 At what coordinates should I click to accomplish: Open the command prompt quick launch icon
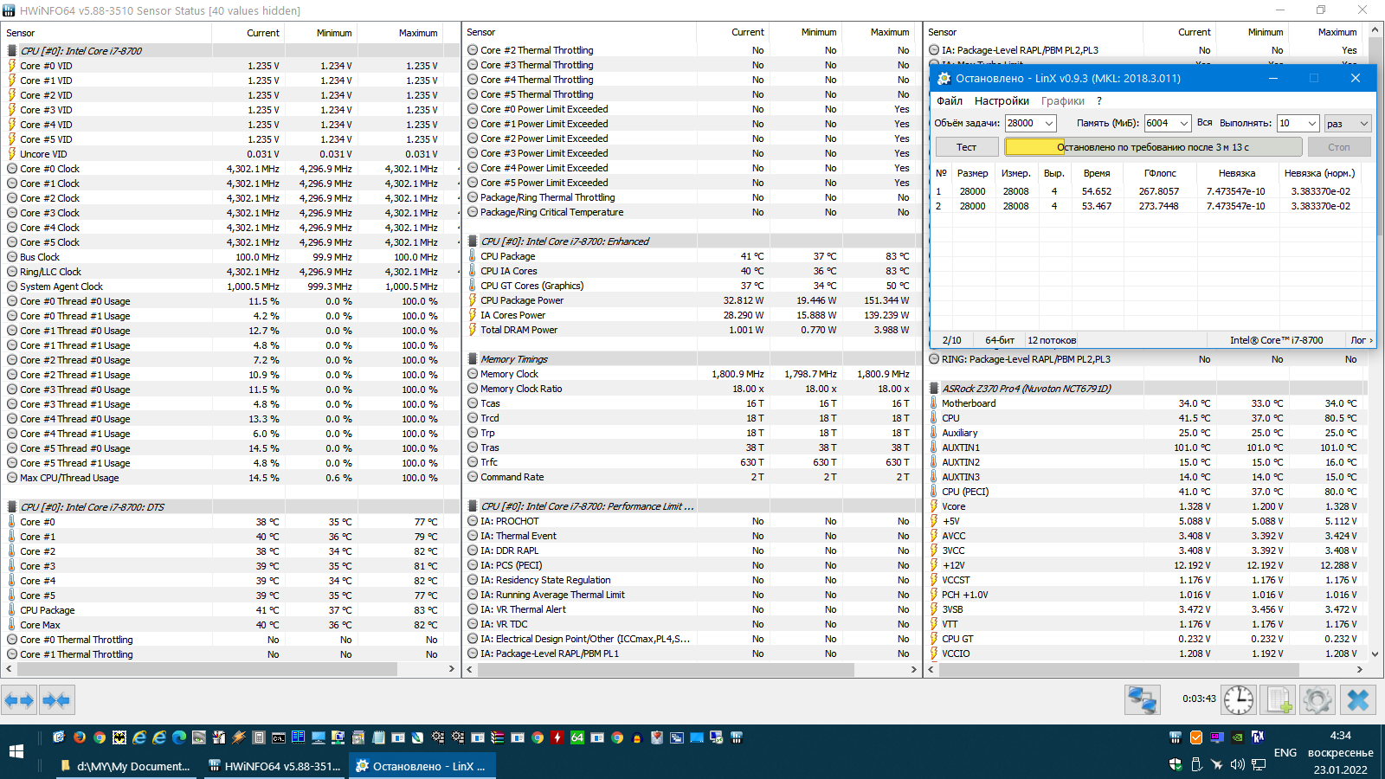(x=279, y=737)
